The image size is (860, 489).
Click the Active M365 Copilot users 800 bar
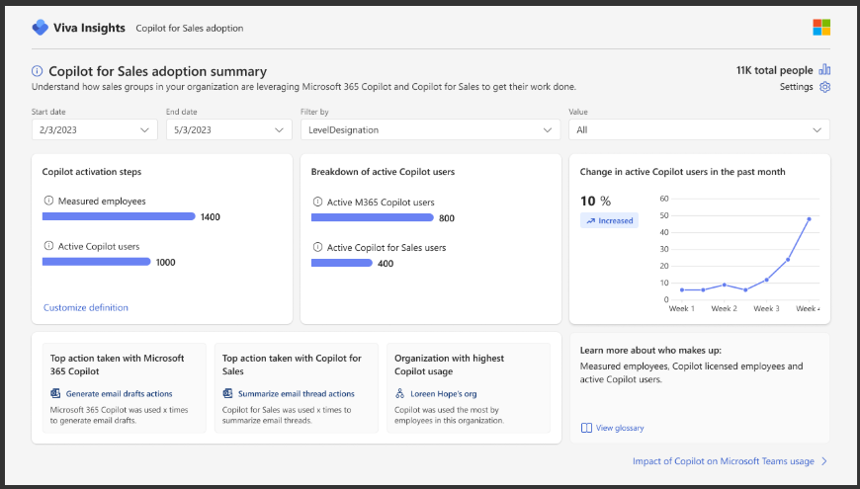pos(373,217)
